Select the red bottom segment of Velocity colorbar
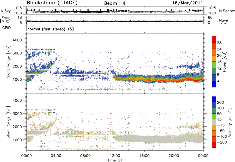This screenshot has width=235, height=162. tap(214, 145)
